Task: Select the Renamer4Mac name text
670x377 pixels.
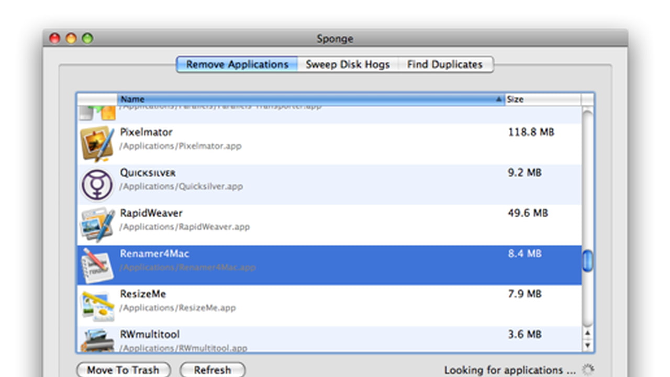Action: click(x=154, y=253)
